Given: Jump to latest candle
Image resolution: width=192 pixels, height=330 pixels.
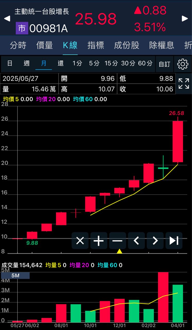Looking at the screenshot, I should tap(174, 241).
